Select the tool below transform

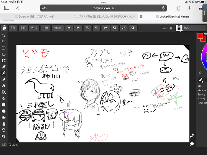coord(3,61)
